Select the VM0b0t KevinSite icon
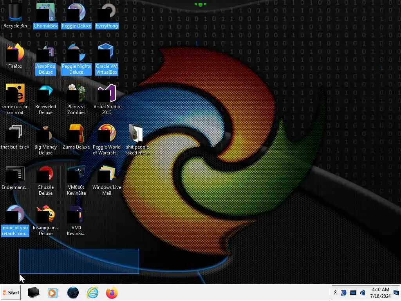The width and height of the screenshot is (401, 301). pyautogui.click(x=76, y=180)
